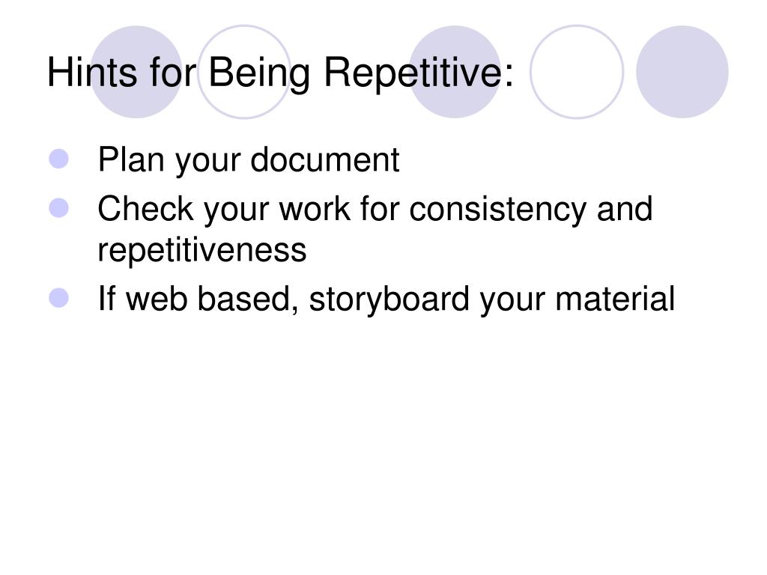Click the word 'Check' in the second bullet
The width and height of the screenshot is (767, 575).
(x=146, y=209)
